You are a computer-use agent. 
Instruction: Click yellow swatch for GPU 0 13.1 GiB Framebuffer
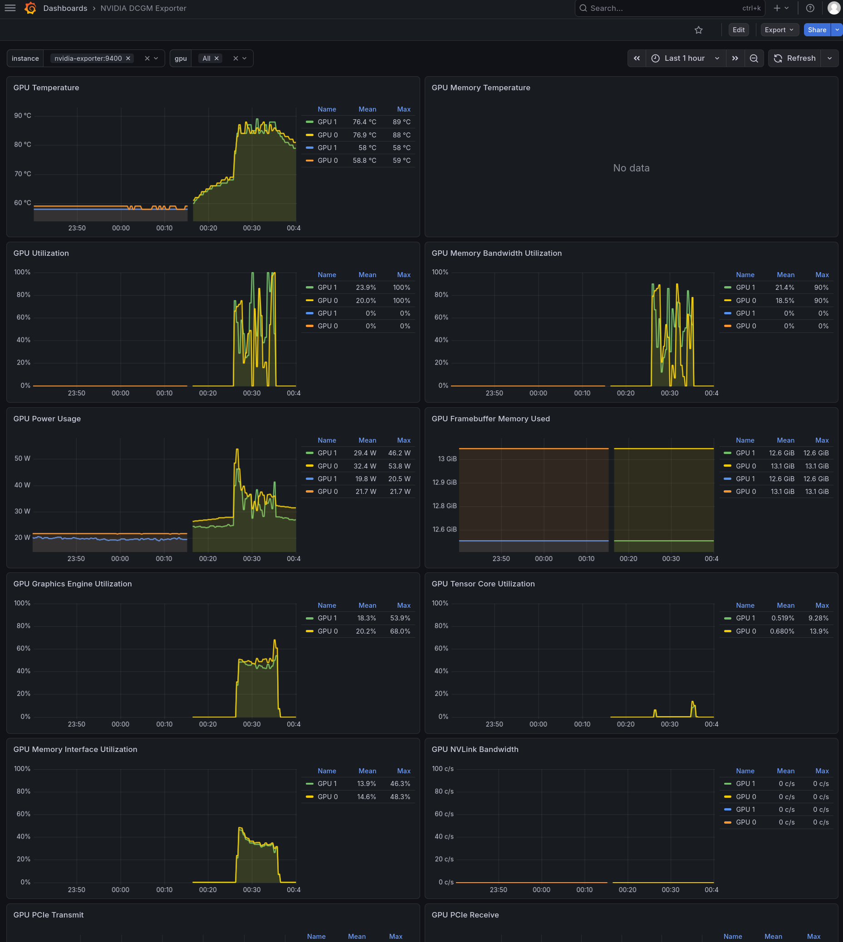click(x=728, y=466)
